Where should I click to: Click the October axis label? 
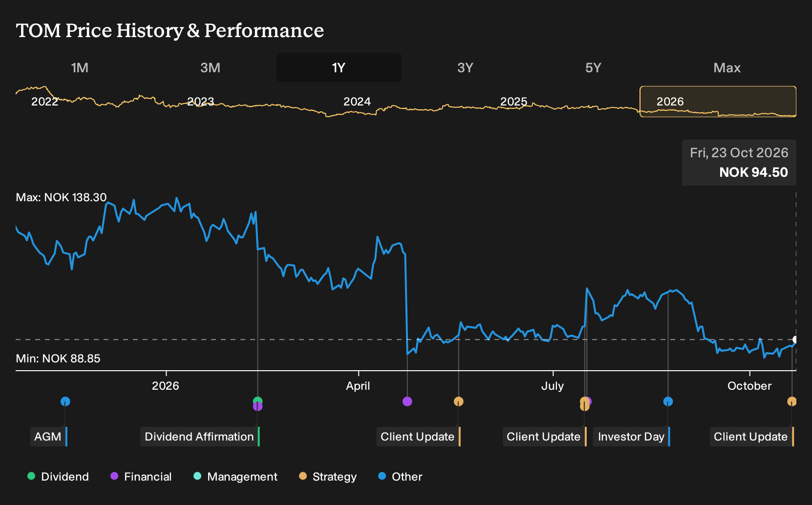(749, 386)
